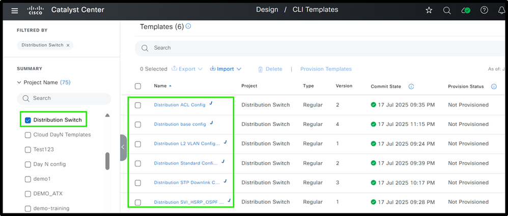Click J icon beside Distribution L2 VLAN Config
508x216 pixels.
(x=225, y=142)
